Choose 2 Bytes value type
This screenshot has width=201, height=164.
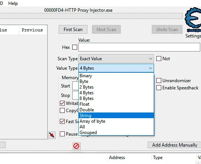pos(116,87)
